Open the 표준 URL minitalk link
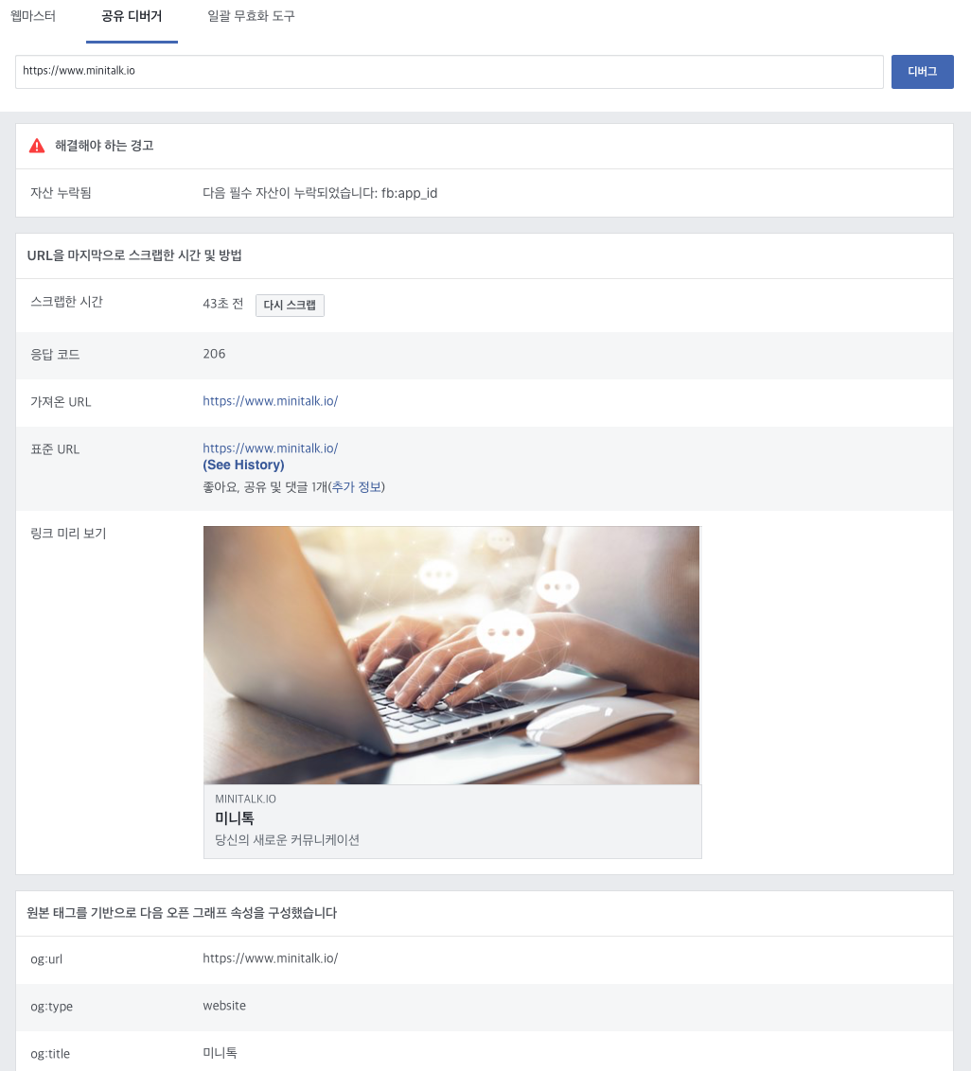The height and width of the screenshot is (1071, 971). click(x=270, y=448)
